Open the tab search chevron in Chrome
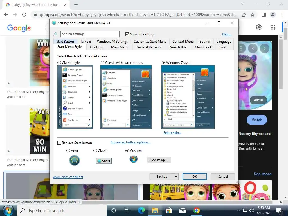The image size is (288, 216). click(x=243, y=4)
